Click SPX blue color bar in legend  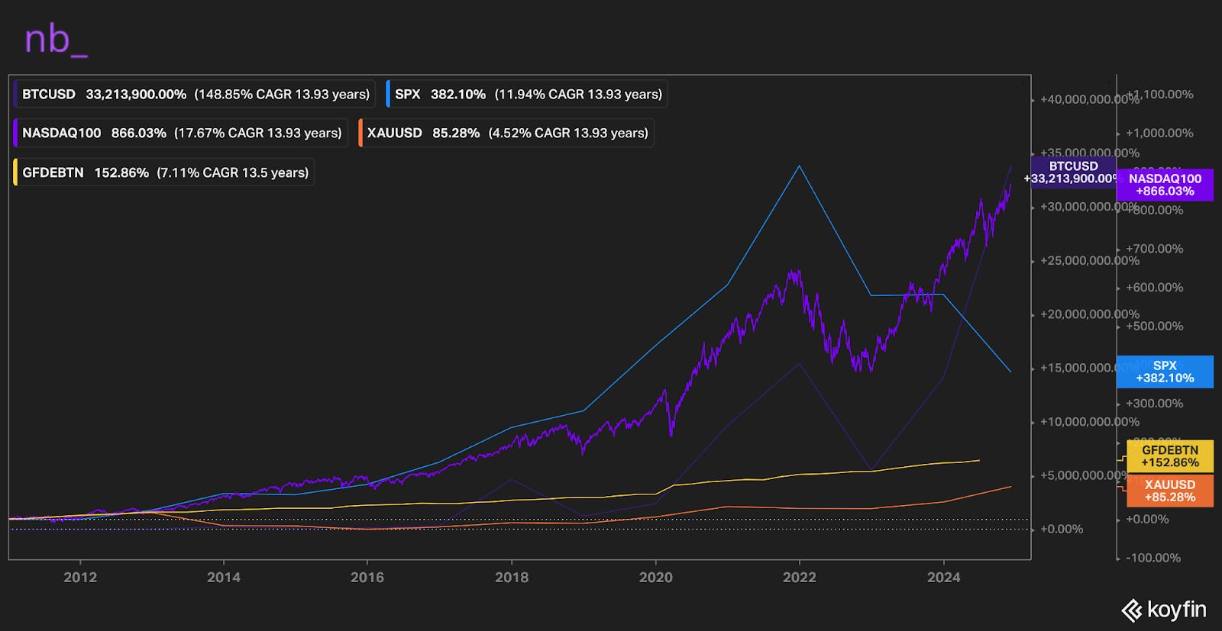(388, 95)
